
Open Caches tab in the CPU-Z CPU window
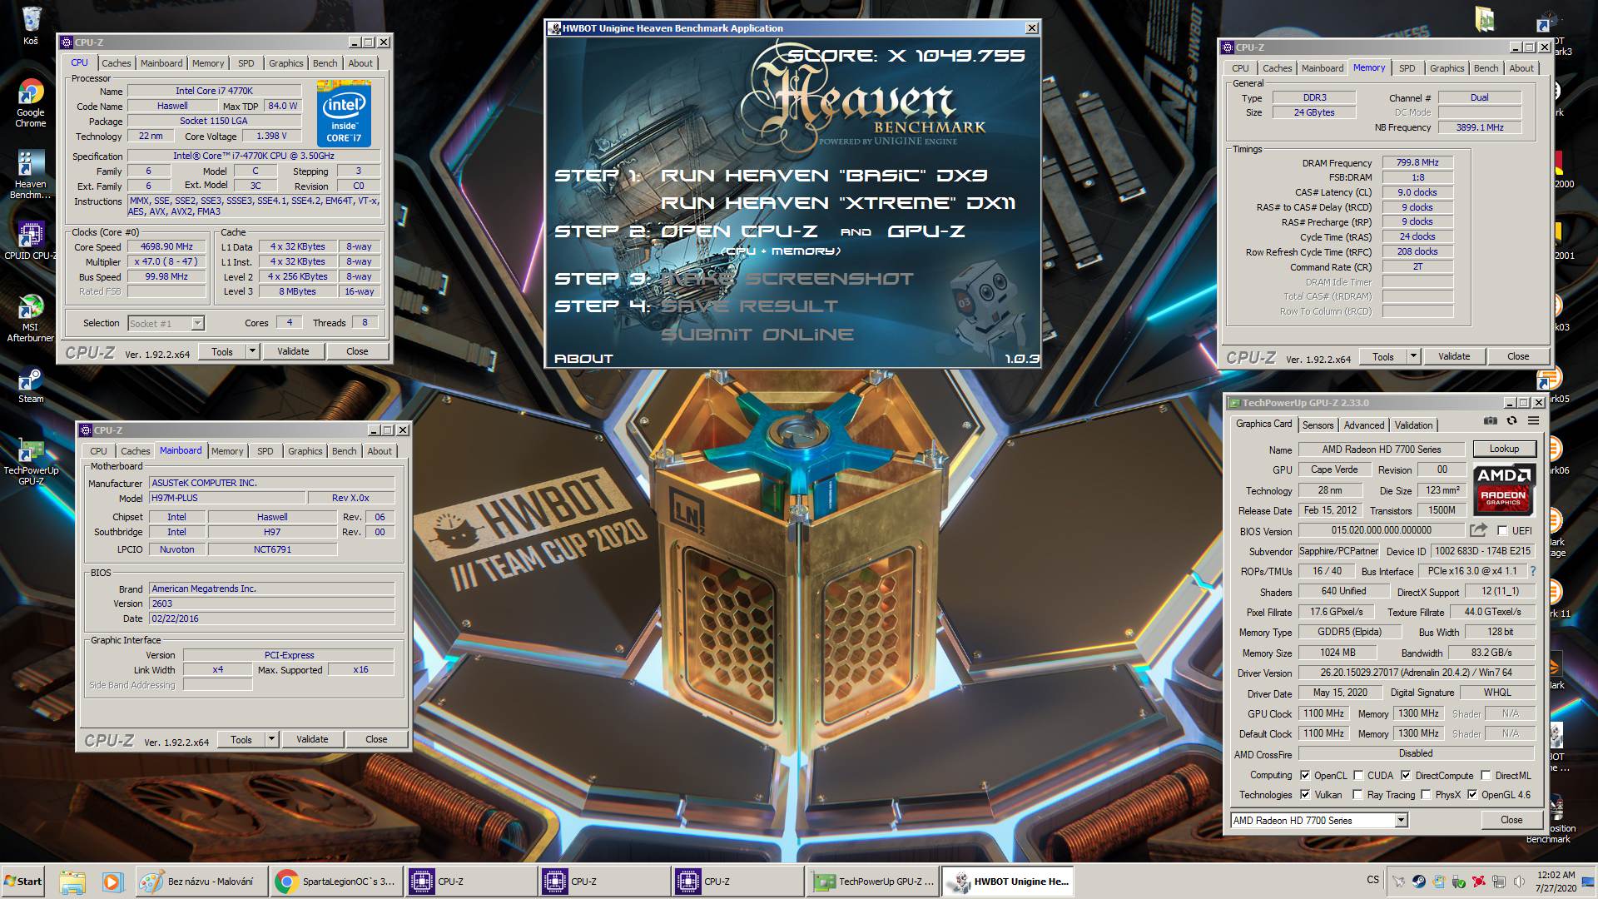[117, 63]
